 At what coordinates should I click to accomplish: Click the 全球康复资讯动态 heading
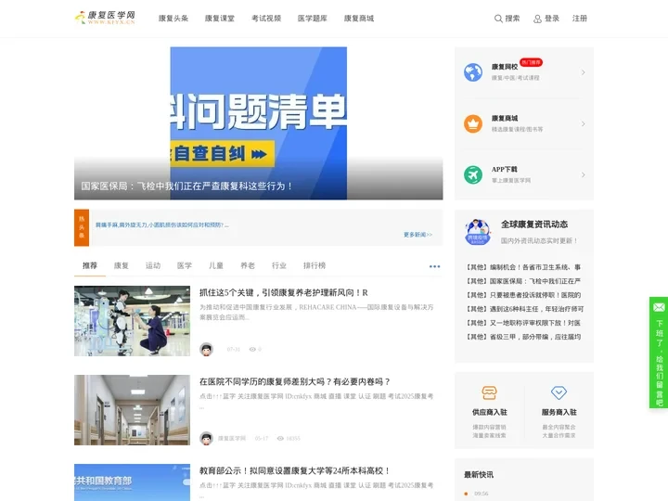point(534,225)
